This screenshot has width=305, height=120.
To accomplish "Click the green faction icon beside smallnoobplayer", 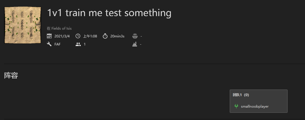I will 236,106.
